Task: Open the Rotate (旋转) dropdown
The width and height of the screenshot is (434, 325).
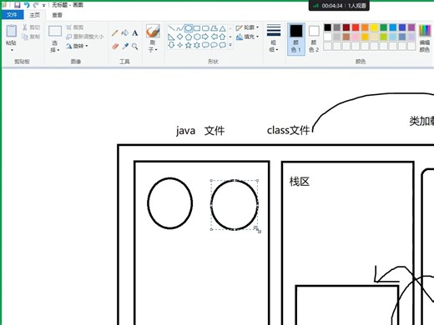Action: coord(77,46)
